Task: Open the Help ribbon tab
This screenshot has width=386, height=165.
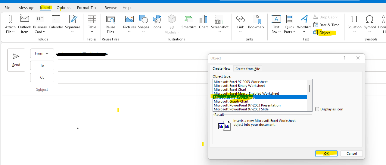Action: tap(126, 8)
